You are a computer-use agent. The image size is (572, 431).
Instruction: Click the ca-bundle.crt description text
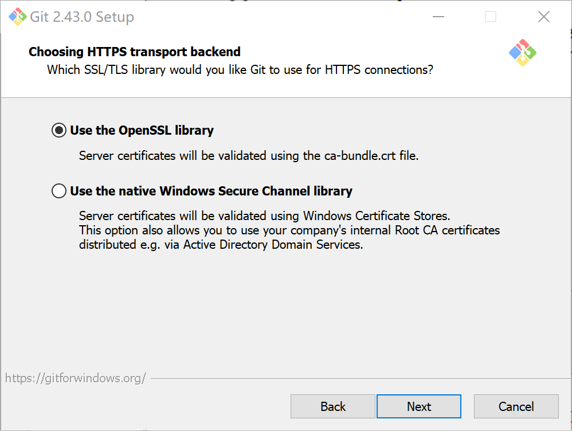[x=249, y=155]
